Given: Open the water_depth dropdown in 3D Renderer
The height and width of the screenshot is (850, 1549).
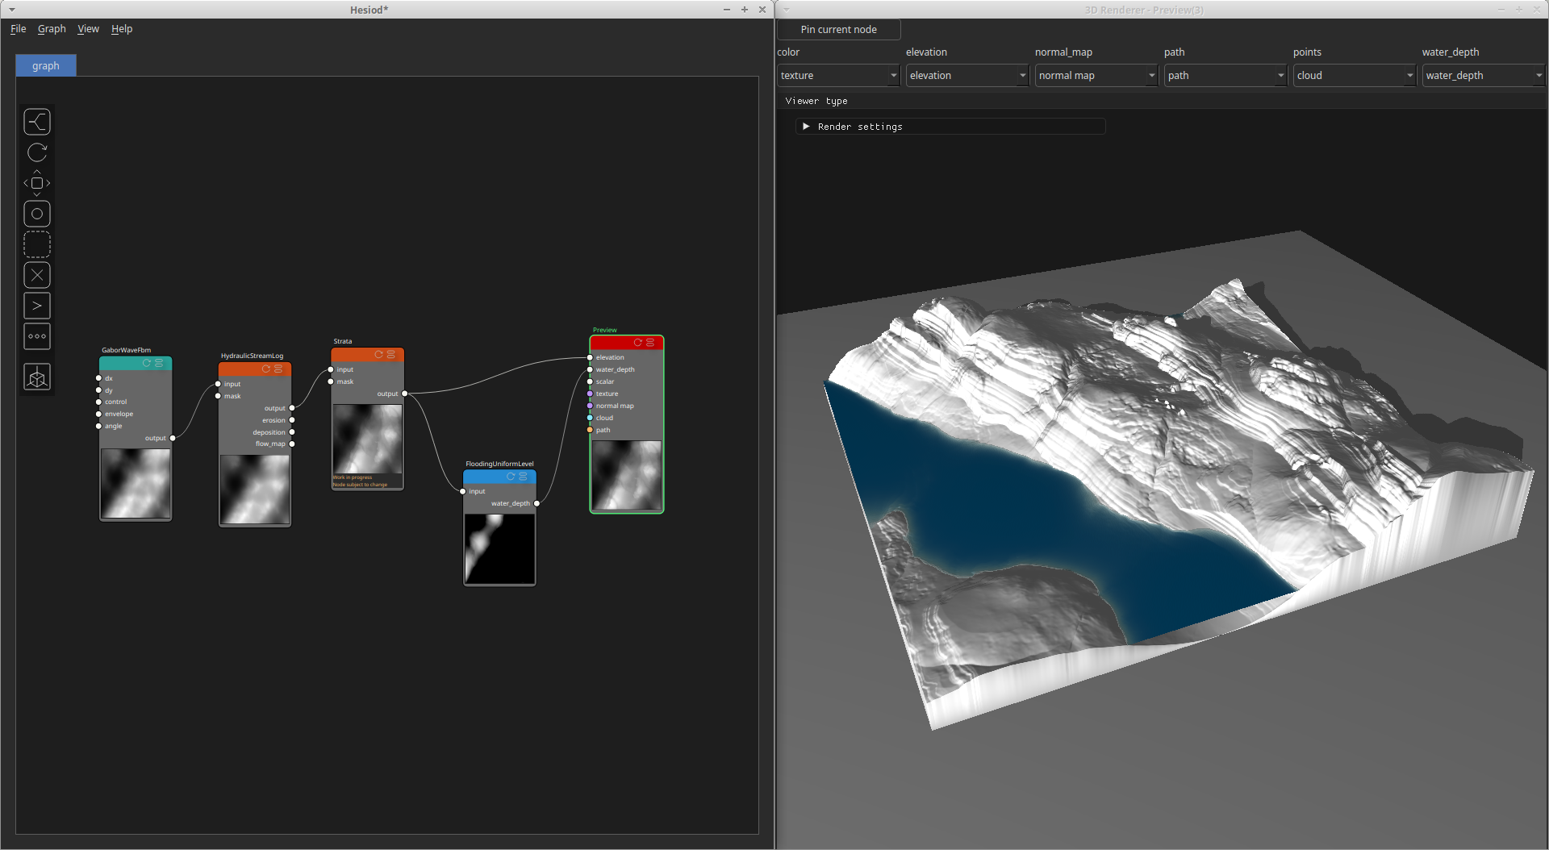Looking at the screenshot, I should (1484, 75).
